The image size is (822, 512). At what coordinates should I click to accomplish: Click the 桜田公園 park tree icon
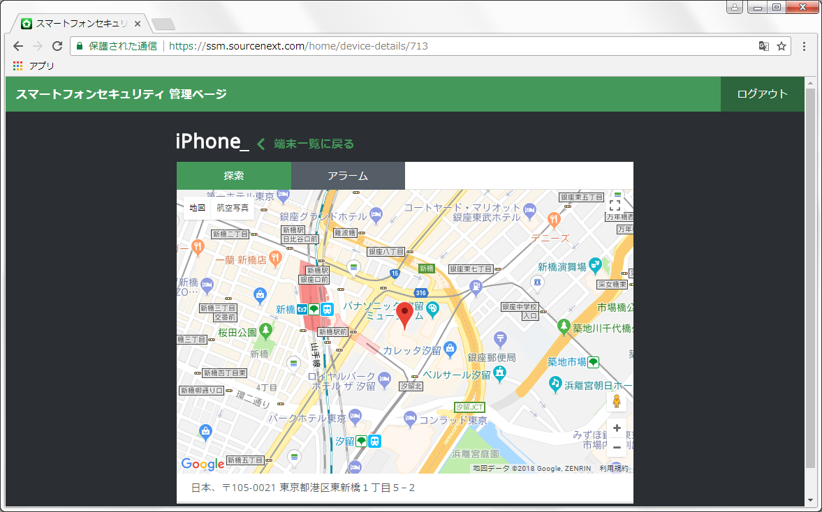266,331
